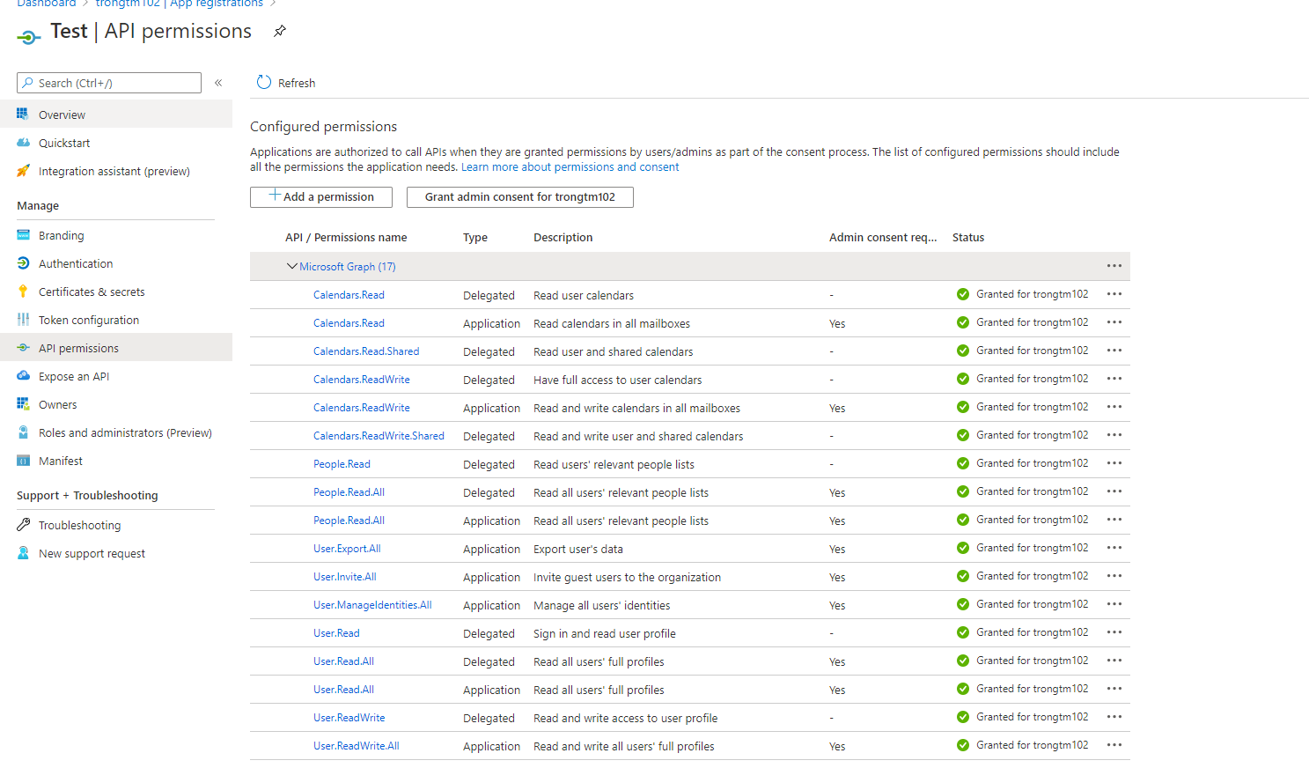Image resolution: width=1309 pixels, height=768 pixels.
Task: Click the Certificates & secrets key icon
Action: pyautogui.click(x=23, y=291)
